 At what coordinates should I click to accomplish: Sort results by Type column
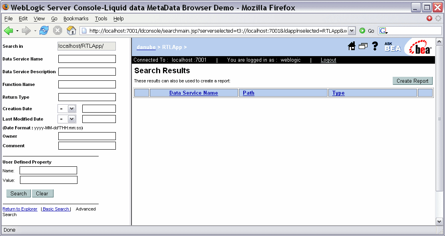click(x=338, y=93)
